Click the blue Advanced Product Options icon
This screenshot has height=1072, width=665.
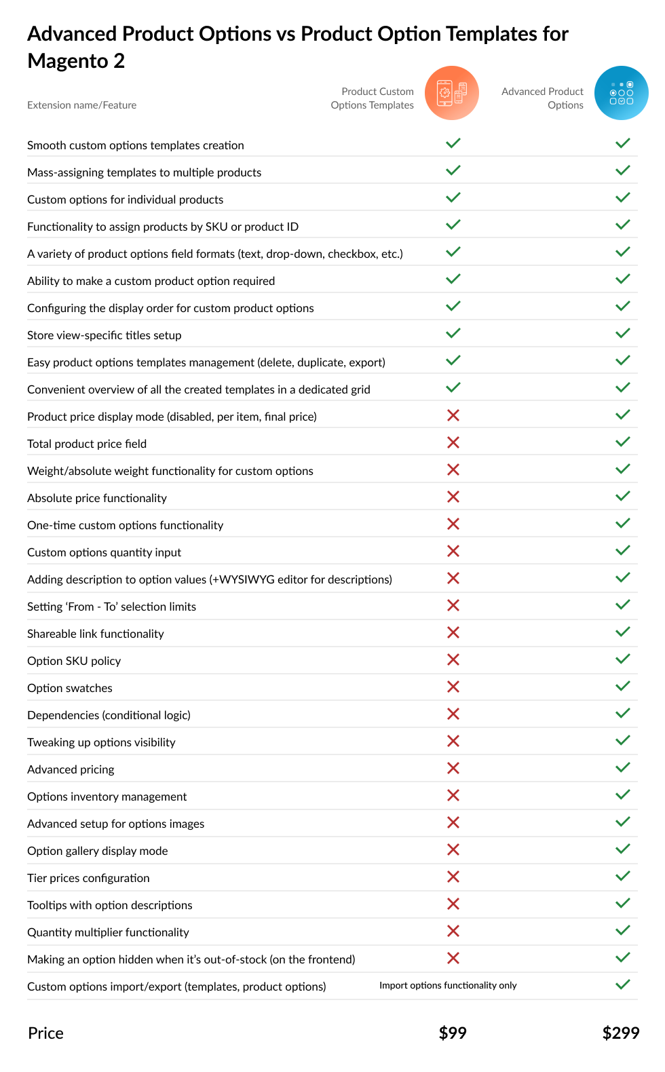(x=621, y=93)
